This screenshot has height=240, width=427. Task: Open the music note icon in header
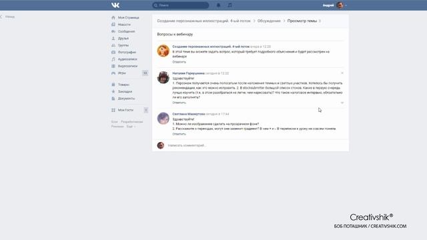(230, 5)
